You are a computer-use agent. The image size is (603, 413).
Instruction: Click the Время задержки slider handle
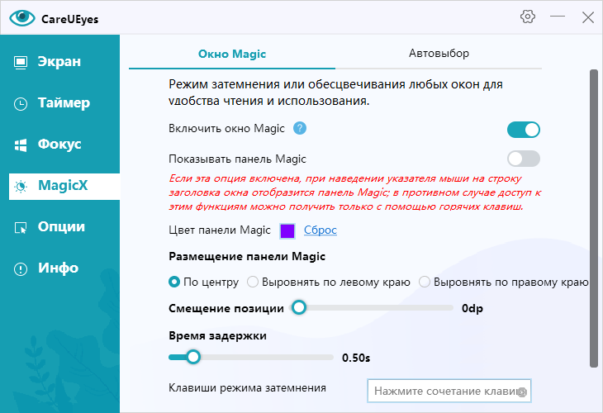[193, 357]
